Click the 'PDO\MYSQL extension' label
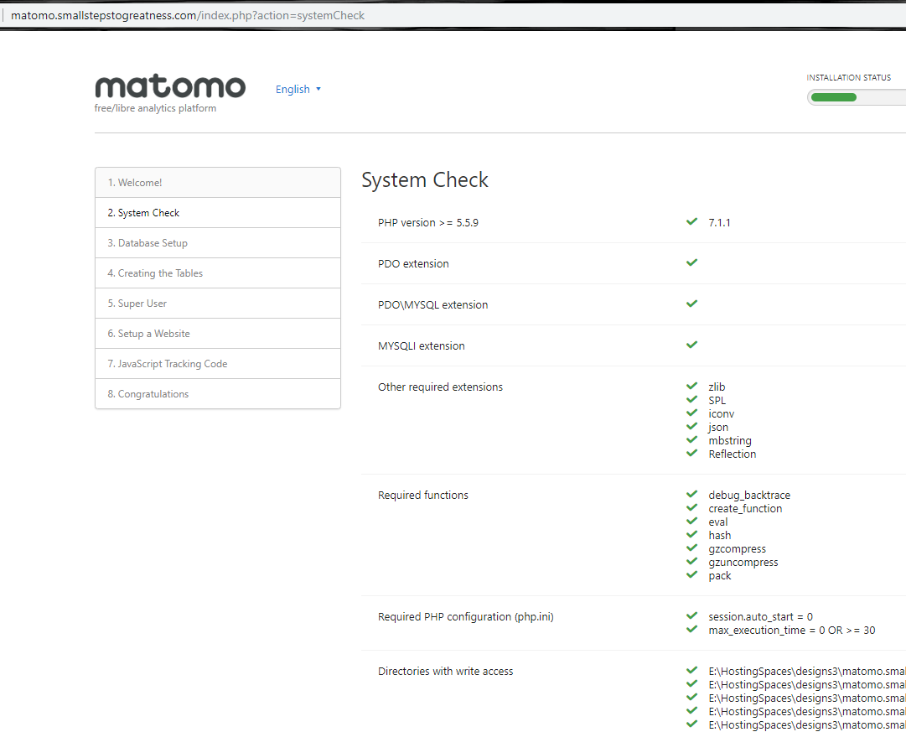 point(432,304)
